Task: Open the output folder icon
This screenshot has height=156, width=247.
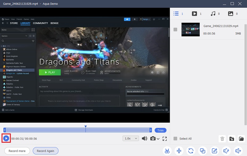Action: click(x=241, y=139)
